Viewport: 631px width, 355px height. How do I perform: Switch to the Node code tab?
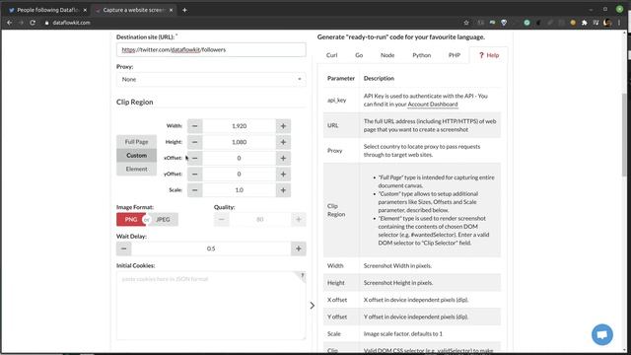pyautogui.click(x=387, y=55)
